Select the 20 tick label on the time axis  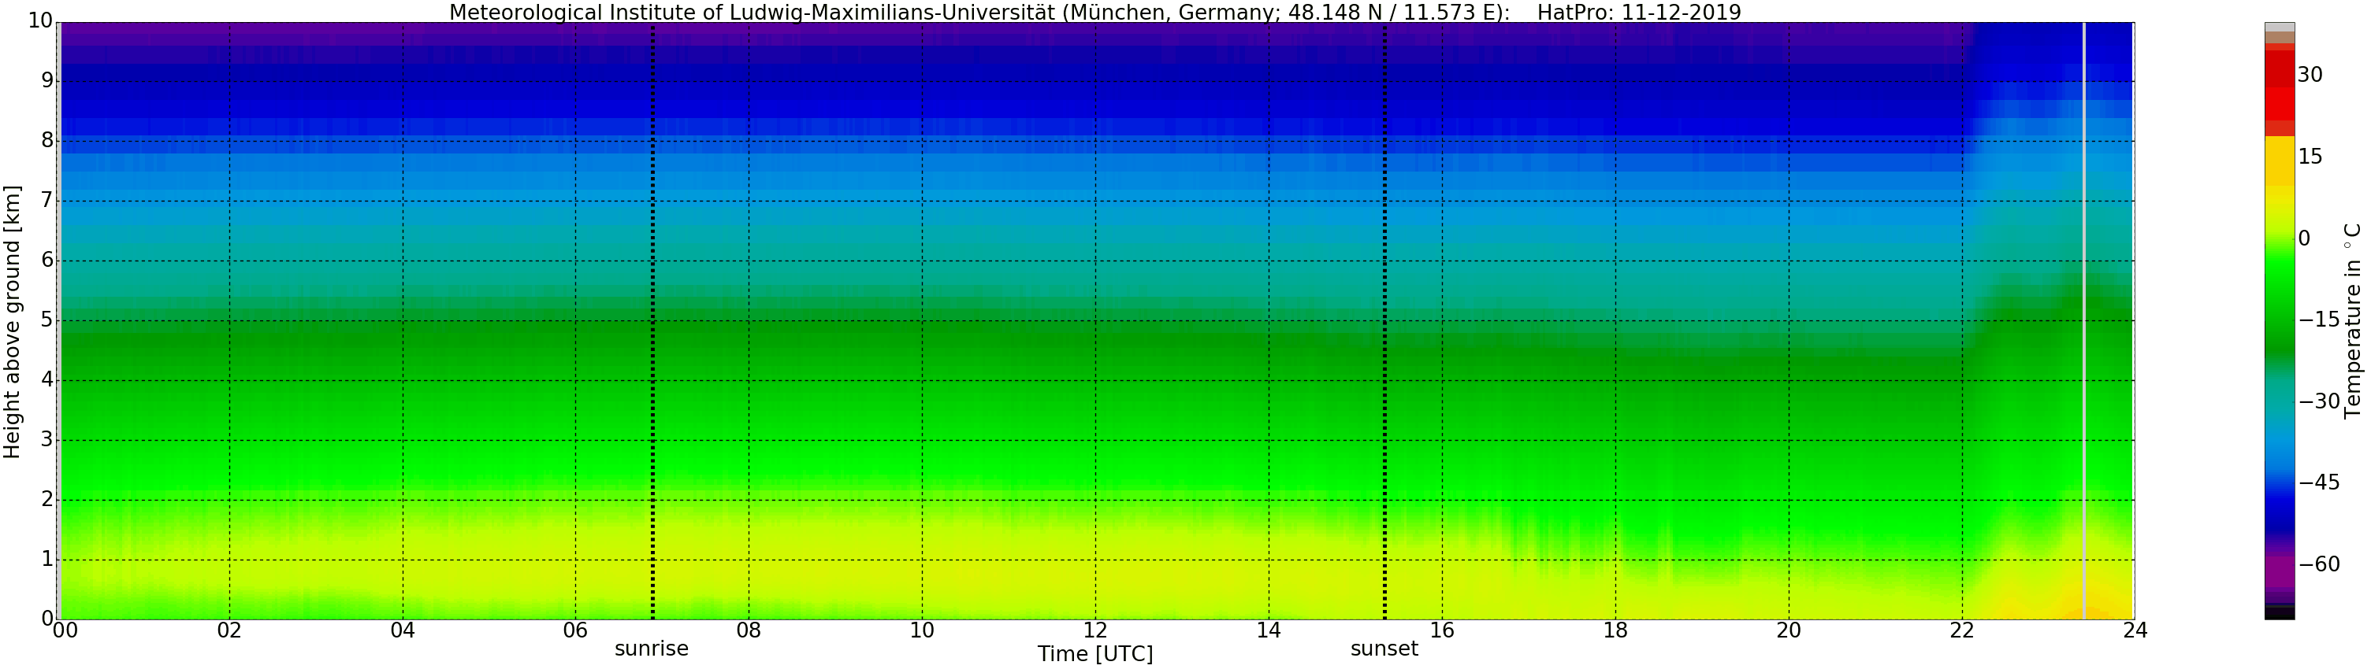[1789, 631]
